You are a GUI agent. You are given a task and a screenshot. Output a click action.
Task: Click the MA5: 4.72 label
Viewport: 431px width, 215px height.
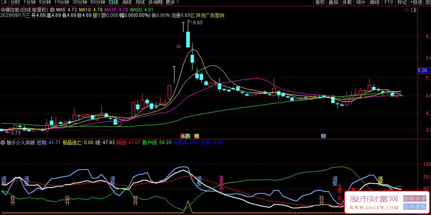[66, 9]
